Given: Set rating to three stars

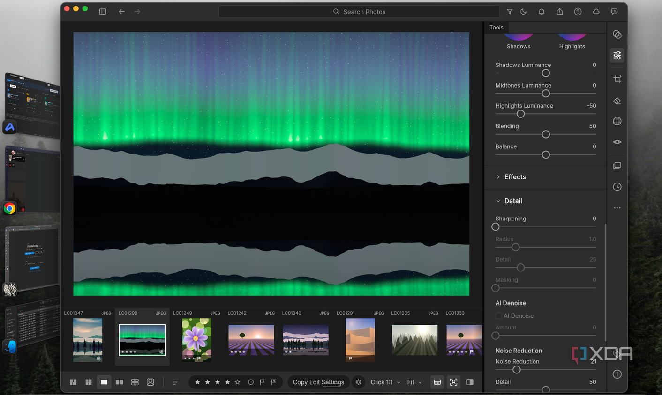Looking at the screenshot, I should click(218, 382).
